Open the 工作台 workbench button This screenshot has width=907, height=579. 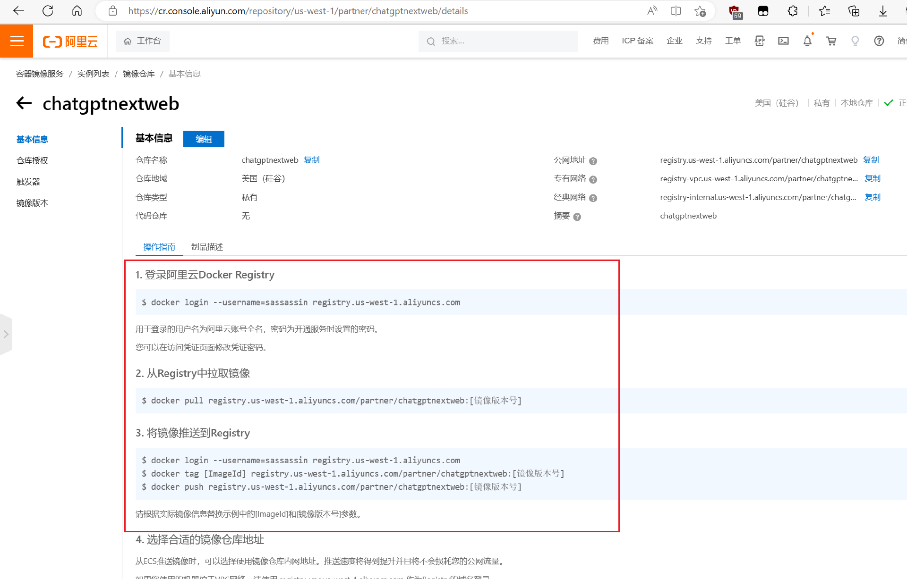143,41
